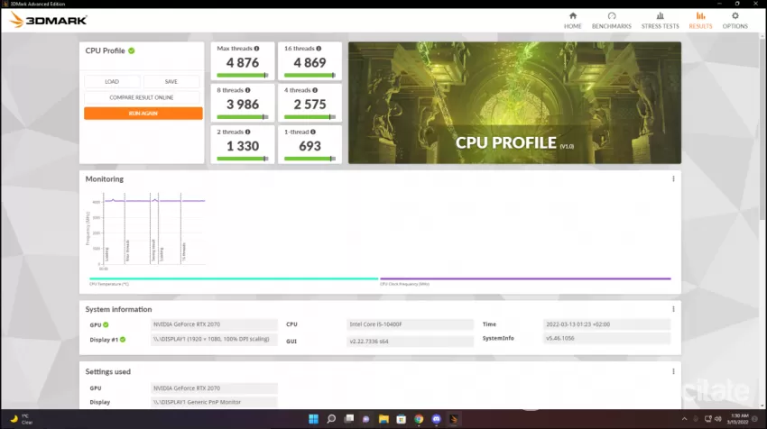
Task: Click the Max threads score bar
Action: (243, 75)
